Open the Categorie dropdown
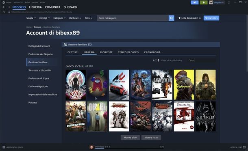The image size is (248, 151). click(59, 18)
